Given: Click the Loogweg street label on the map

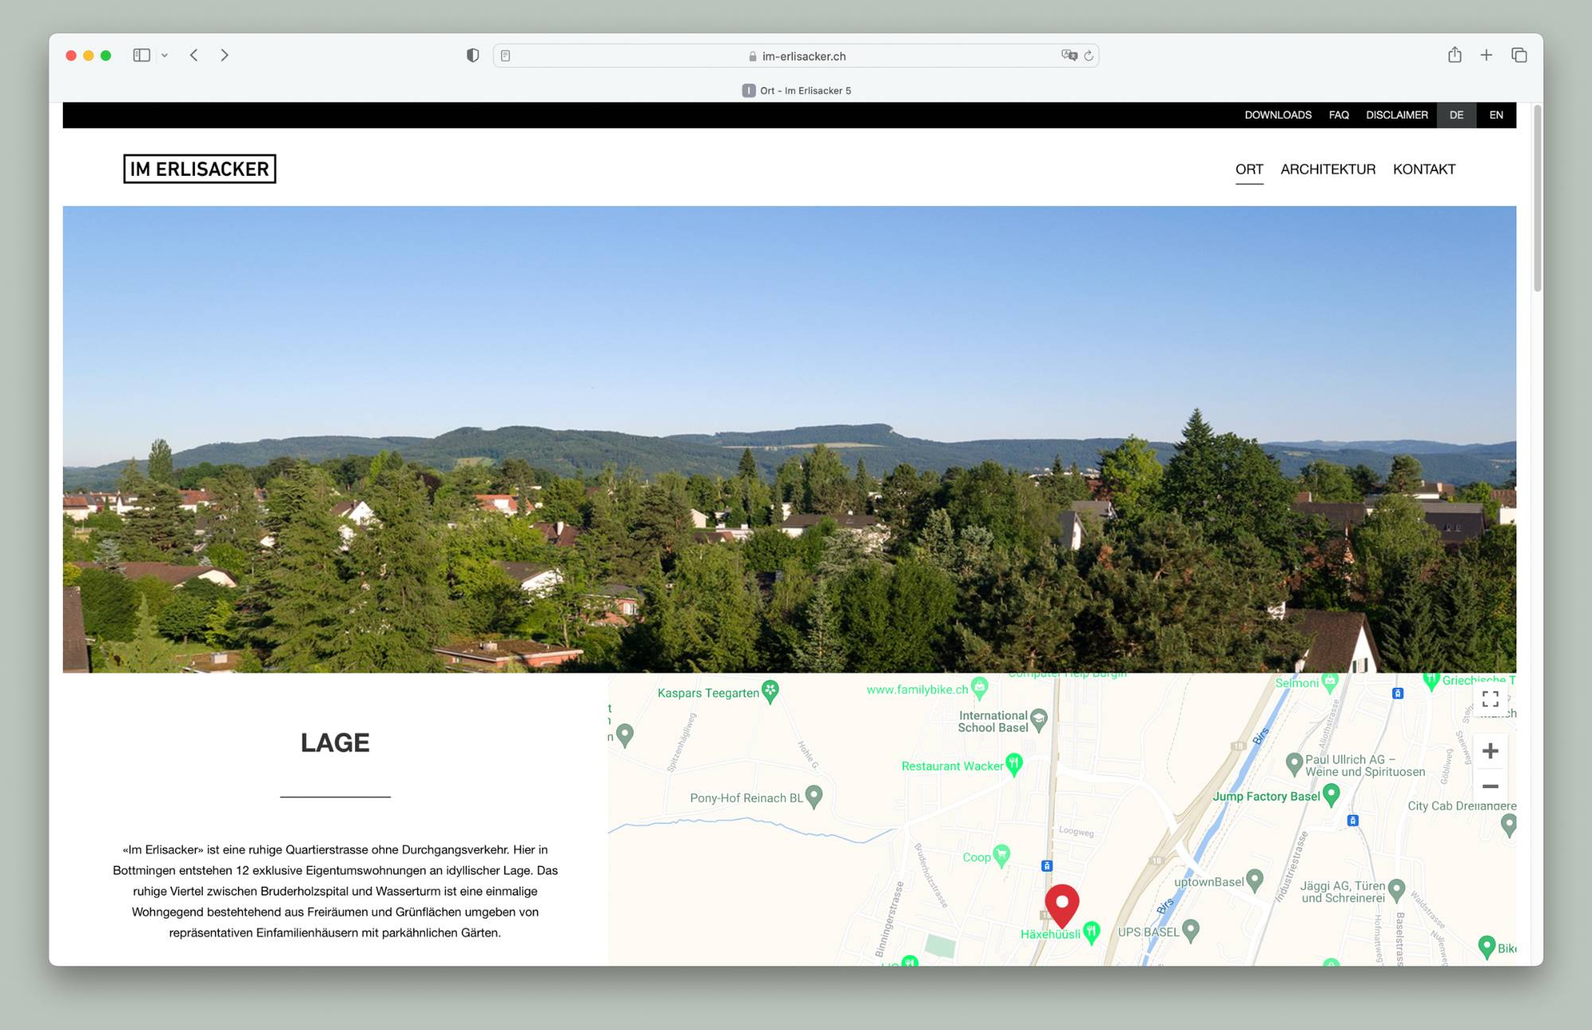Looking at the screenshot, I should coord(1076,831).
